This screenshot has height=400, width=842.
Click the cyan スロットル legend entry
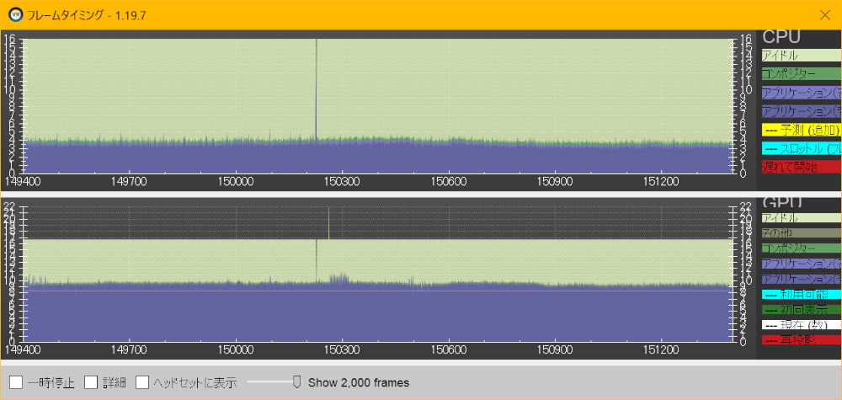point(802,148)
